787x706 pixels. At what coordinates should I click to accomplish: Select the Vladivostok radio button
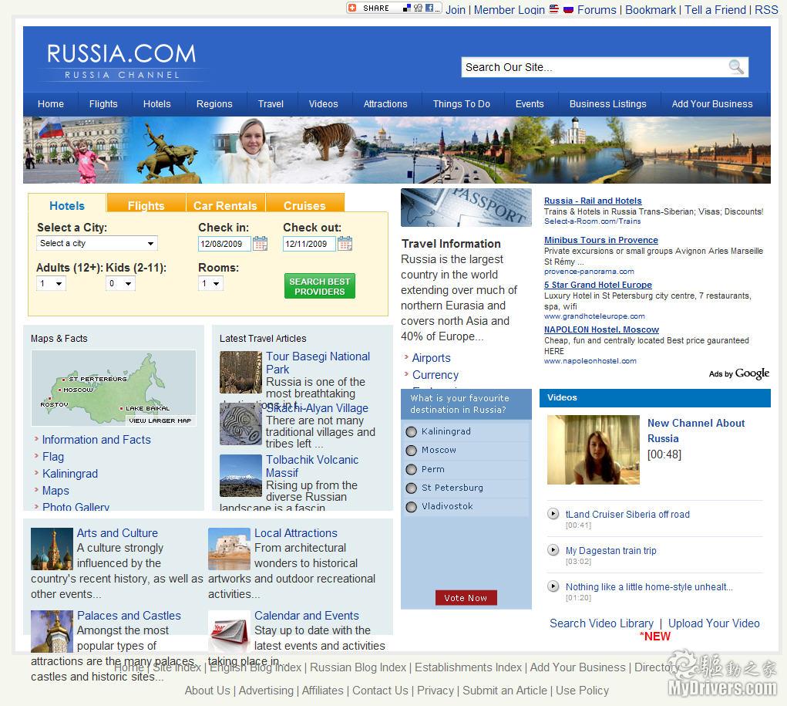pos(412,507)
